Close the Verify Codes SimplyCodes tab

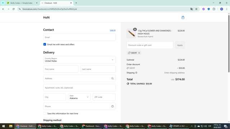click(x=37, y=3)
